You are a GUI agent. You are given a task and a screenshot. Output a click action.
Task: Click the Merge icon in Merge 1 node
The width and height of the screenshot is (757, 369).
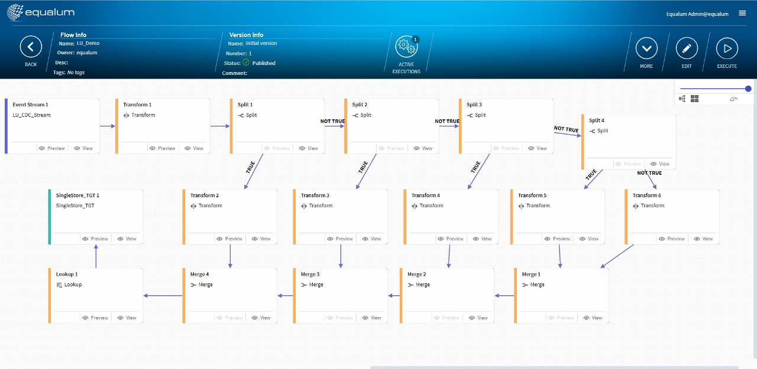[x=525, y=285]
